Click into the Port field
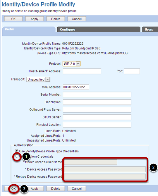This screenshot has width=158, height=196. point(132,71)
